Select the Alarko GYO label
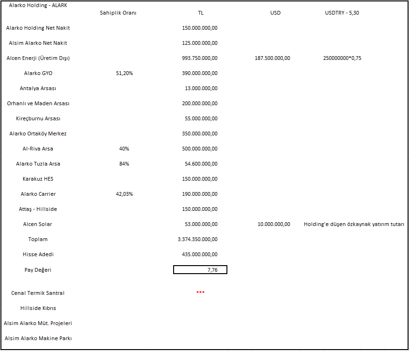The image size is (409, 351). 38,73
